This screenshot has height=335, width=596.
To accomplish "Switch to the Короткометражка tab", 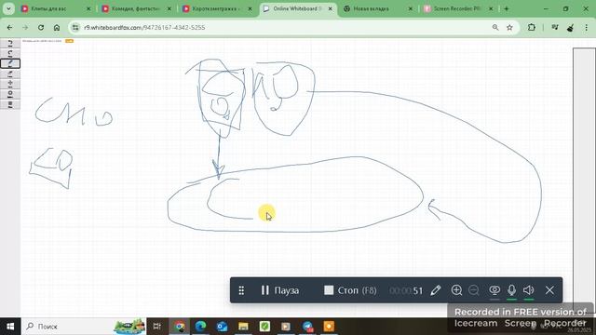I will [217, 8].
